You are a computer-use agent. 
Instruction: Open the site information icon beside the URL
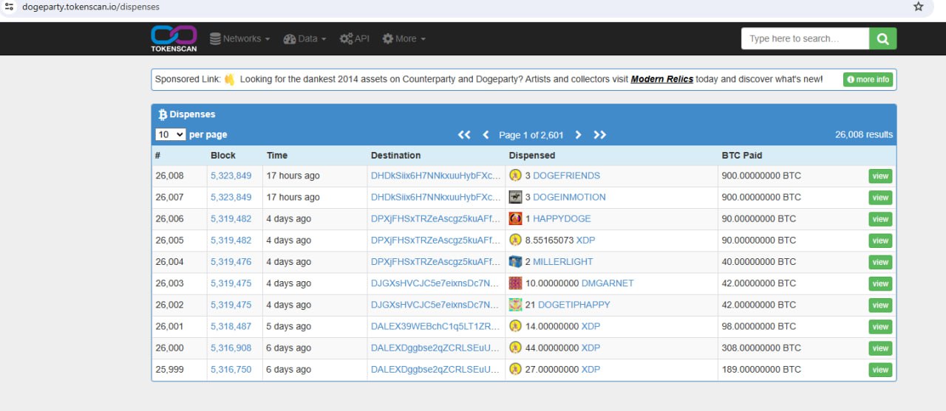(x=10, y=7)
